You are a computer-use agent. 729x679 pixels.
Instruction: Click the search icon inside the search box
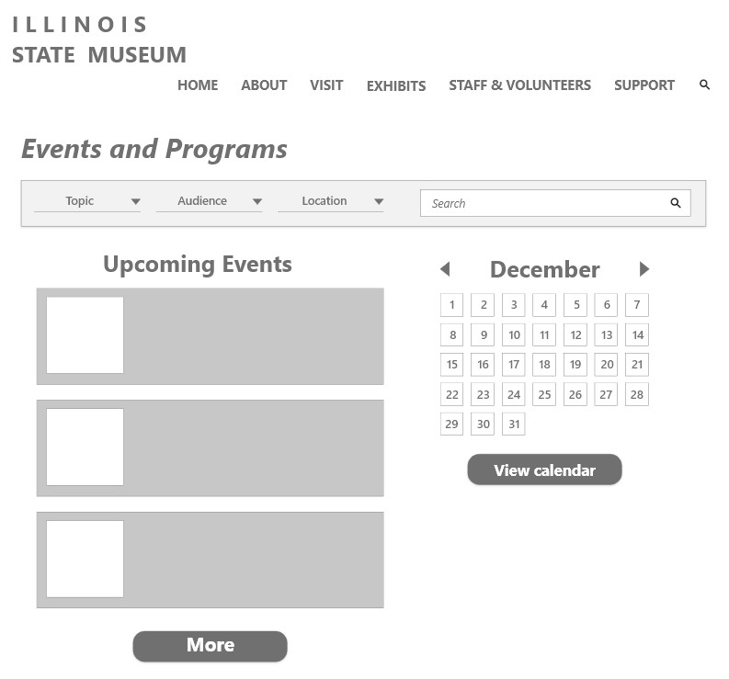pyautogui.click(x=676, y=203)
